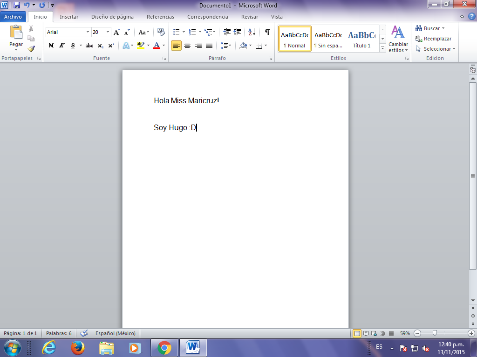This screenshot has height=357, width=477.
Task: Open the font size dropdown showing 20
Action: 108,32
